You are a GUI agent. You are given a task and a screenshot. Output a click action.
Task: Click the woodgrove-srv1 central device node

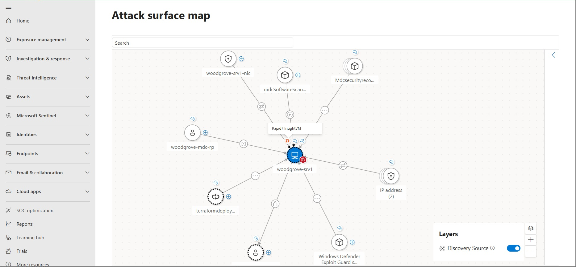pyautogui.click(x=294, y=155)
